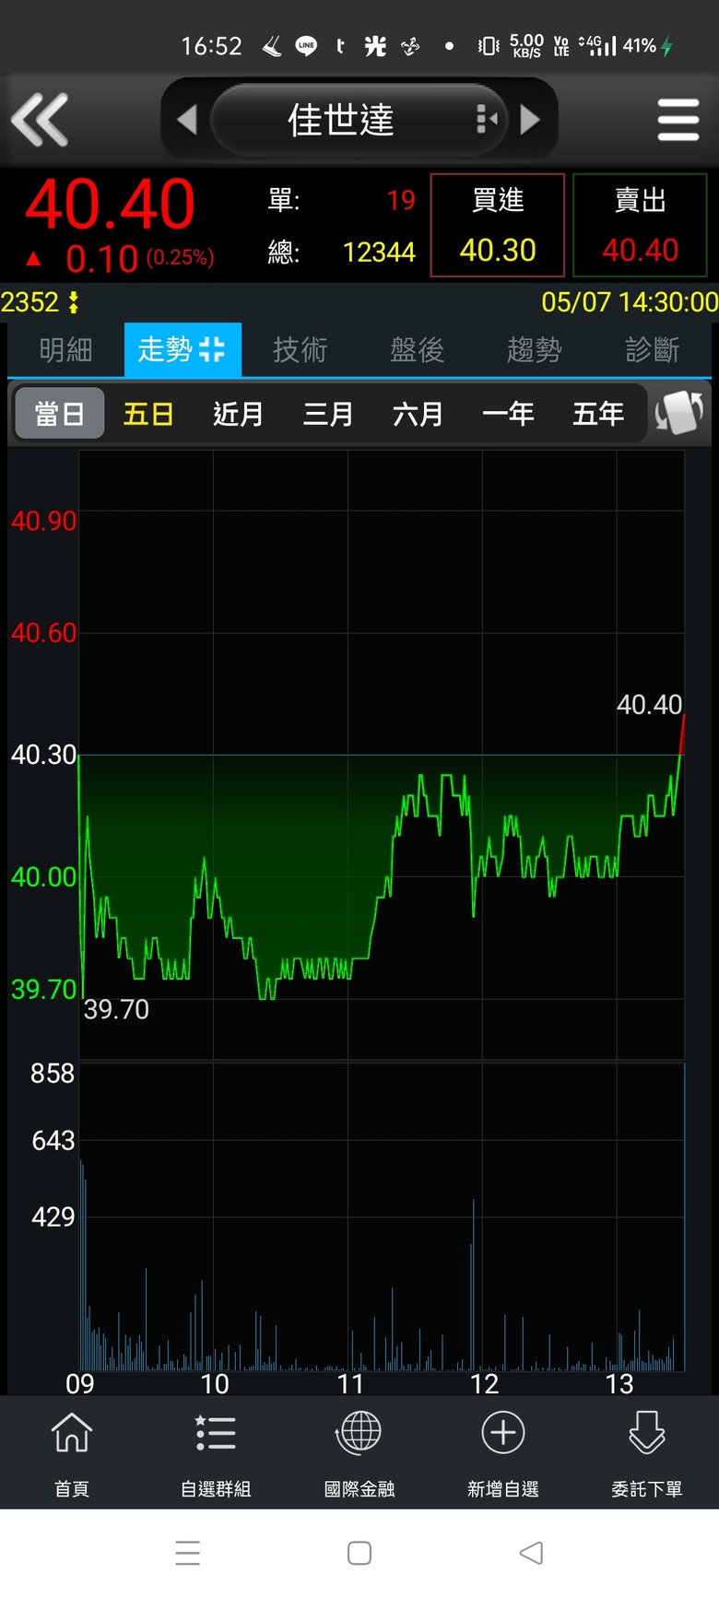Tap the Android home button
Viewport: 719px width, 1597px height.
[359, 1553]
